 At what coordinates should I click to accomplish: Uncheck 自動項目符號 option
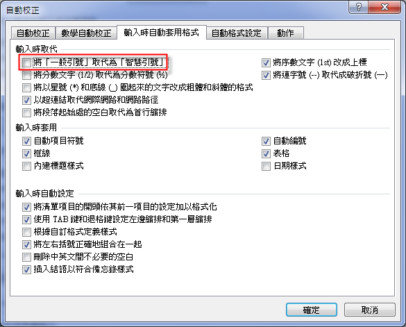pyautogui.click(x=26, y=141)
